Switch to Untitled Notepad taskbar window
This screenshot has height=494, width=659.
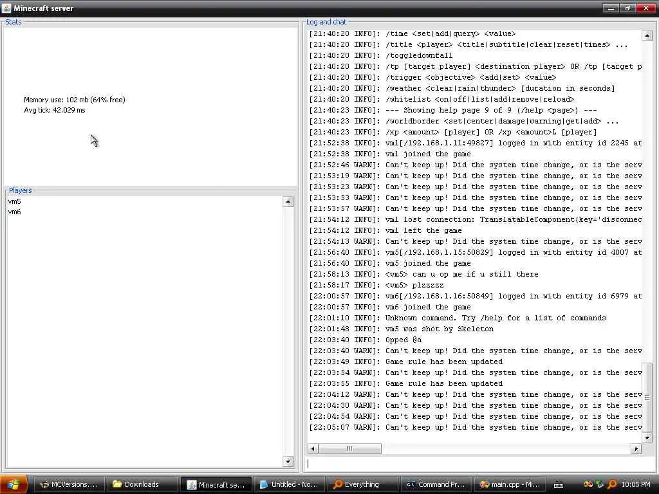tap(289, 484)
